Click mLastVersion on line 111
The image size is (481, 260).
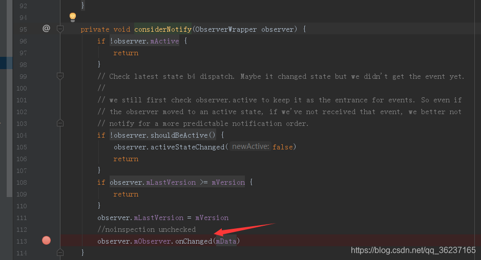tap(159, 218)
